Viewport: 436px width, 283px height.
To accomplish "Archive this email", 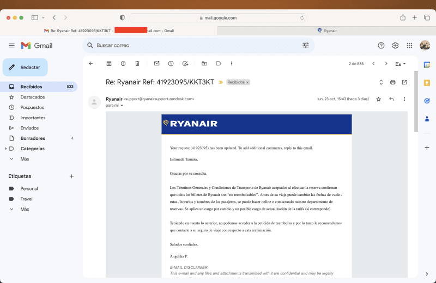I will pyautogui.click(x=109, y=64).
